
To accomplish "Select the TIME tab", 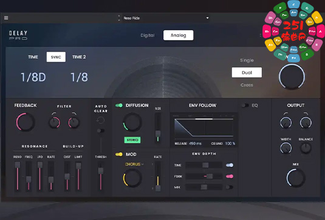I will pyautogui.click(x=33, y=57).
